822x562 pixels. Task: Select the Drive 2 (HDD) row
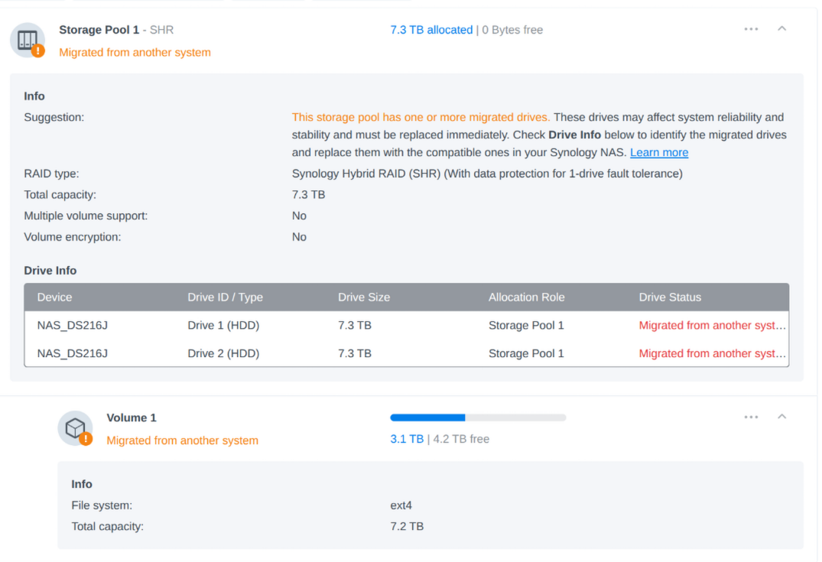point(223,353)
